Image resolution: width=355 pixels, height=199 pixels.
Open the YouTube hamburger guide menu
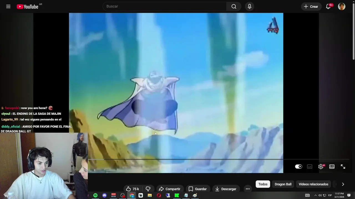point(8,6)
